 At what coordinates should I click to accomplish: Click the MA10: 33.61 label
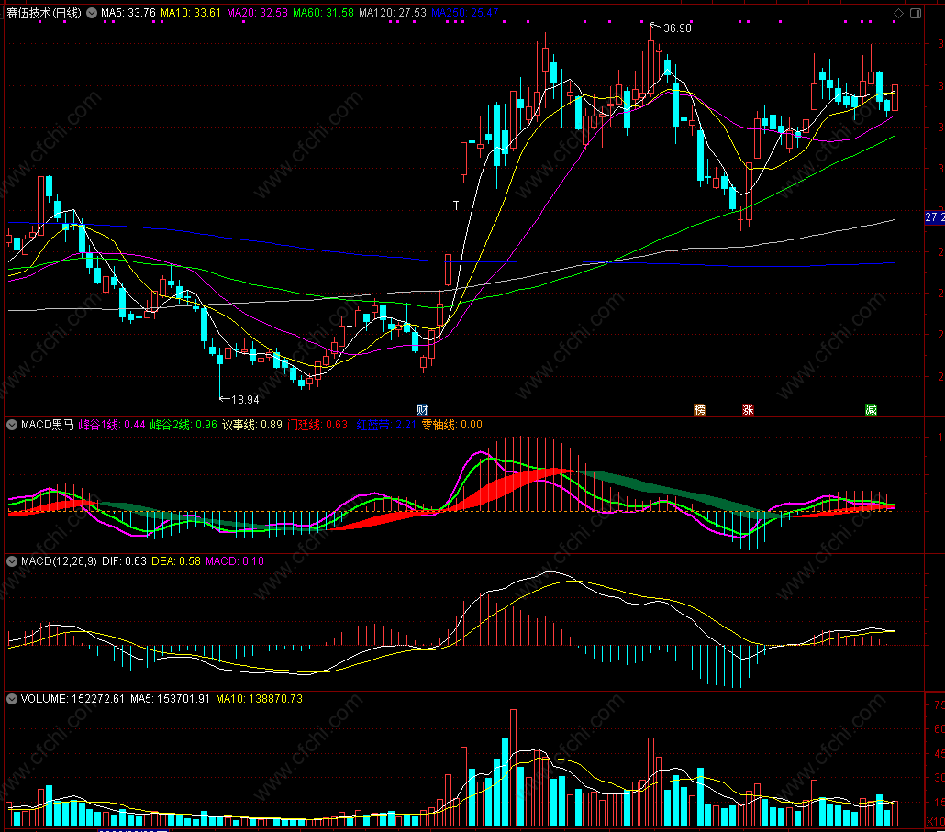(x=191, y=13)
